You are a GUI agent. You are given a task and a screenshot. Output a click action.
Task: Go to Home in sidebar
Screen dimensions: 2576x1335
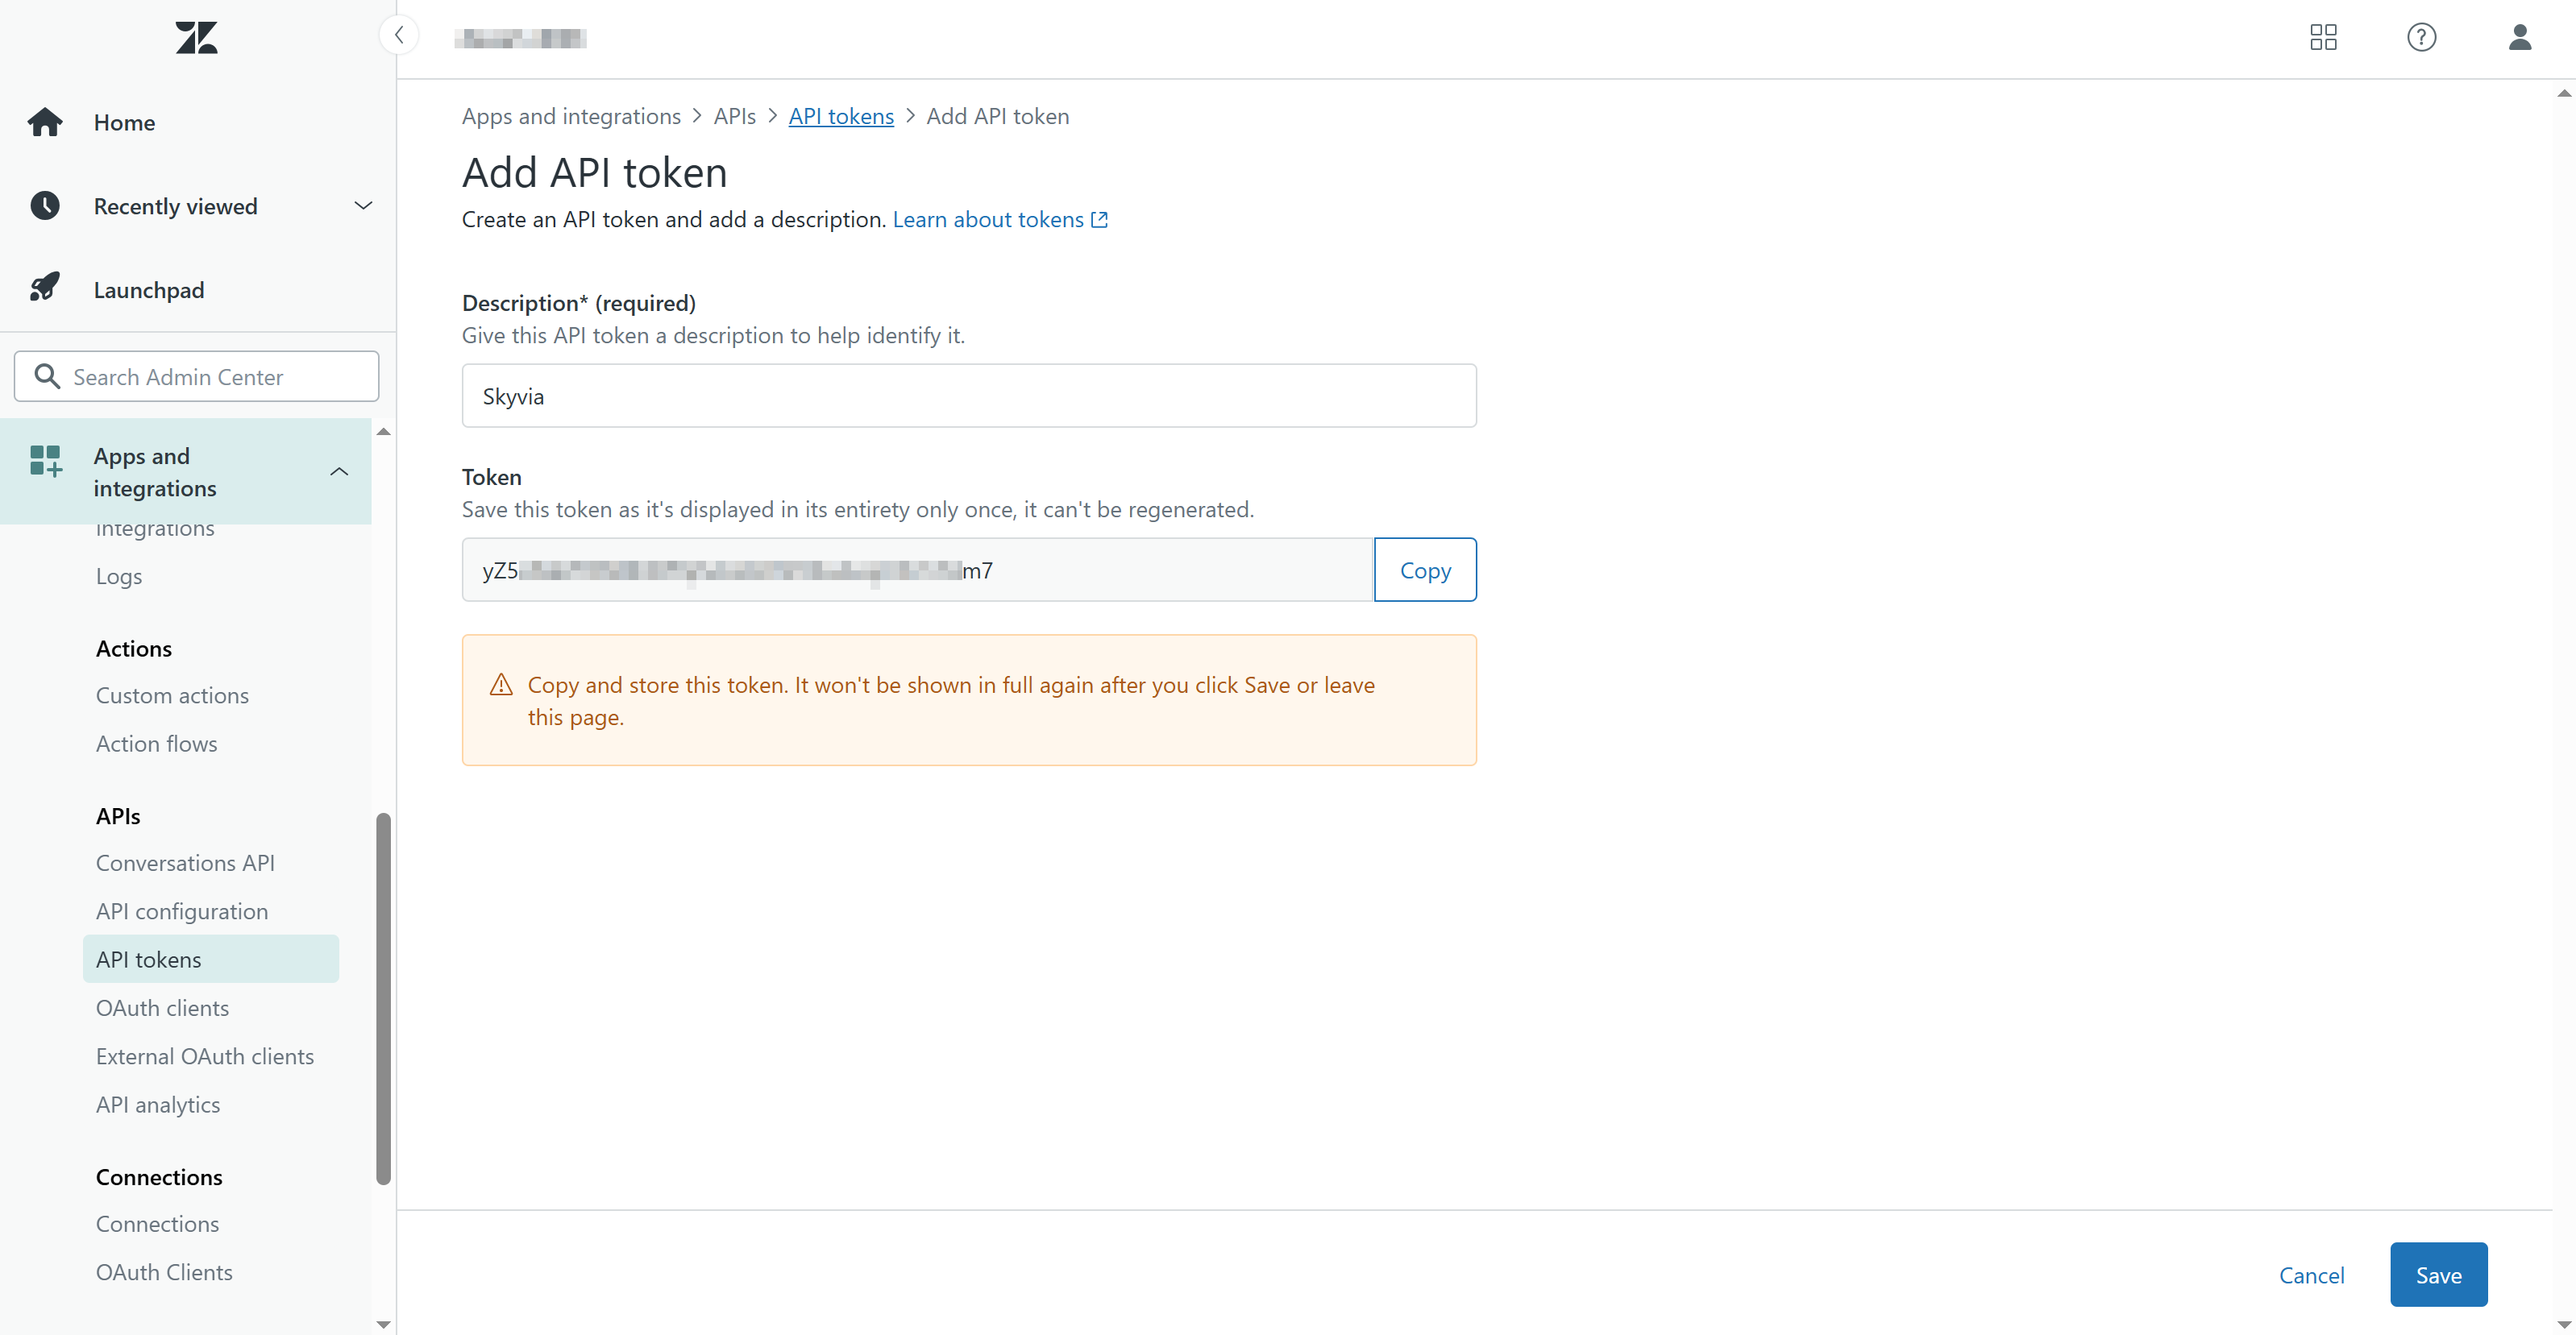point(124,122)
